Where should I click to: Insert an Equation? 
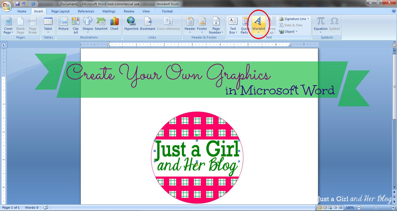point(321,26)
